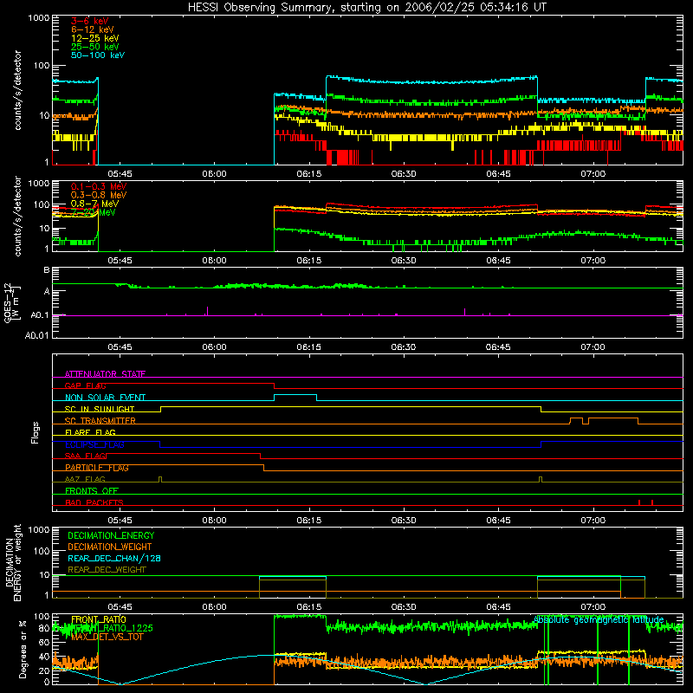Click the 'Degrees or %' vertical axis title

(23, 649)
